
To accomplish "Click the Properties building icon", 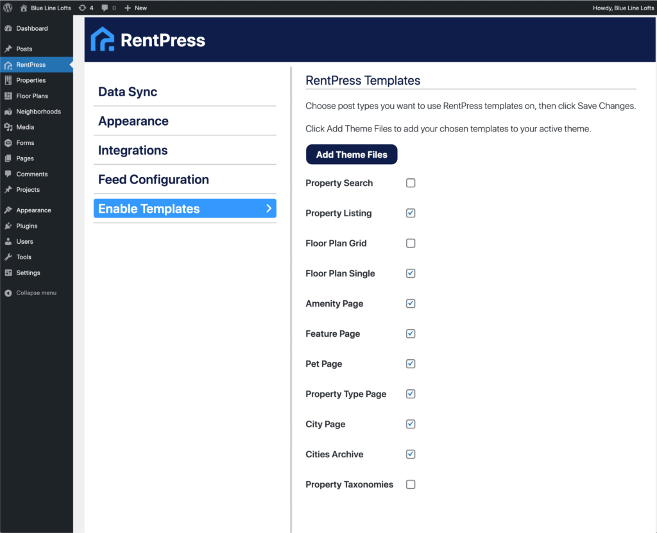I will click(8, 80).
